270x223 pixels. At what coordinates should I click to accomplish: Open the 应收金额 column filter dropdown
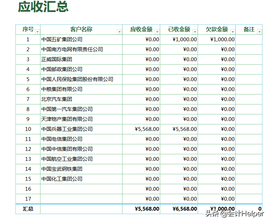(157, 32)
